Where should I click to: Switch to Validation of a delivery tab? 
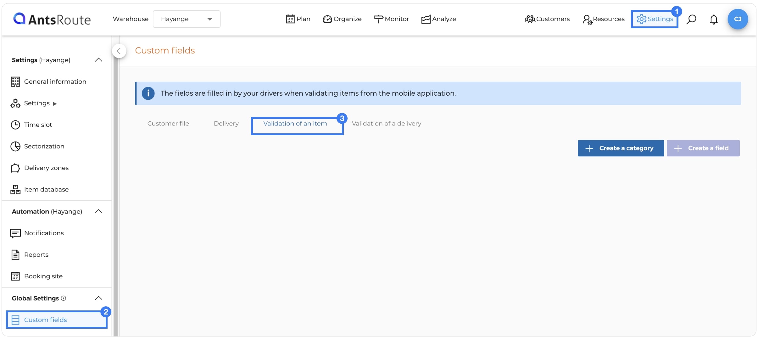pos(386,124)
